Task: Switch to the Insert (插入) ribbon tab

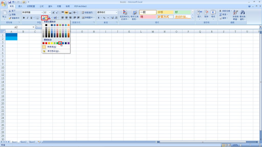Action: (20, 6)
